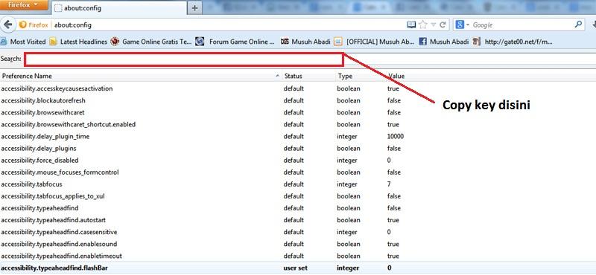This screenshot has height=275, width=596.
Task: Click the Google search box
Action: click(x=521, y=25)
